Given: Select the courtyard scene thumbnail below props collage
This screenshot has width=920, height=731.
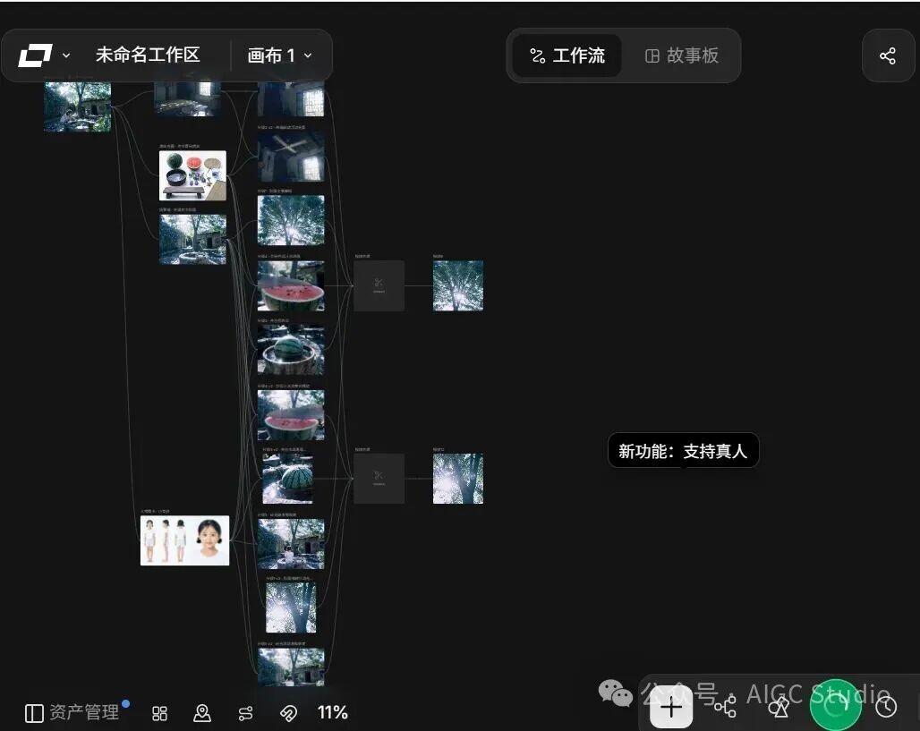Looking at the screenshot, I should pos(193,240).
